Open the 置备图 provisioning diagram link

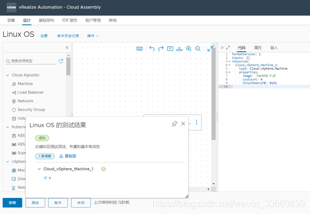(68, 156)
